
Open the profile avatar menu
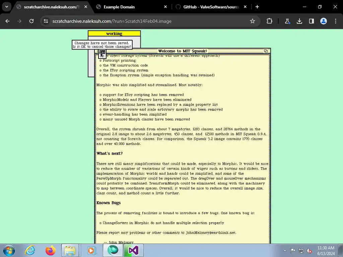coord(324,21)
